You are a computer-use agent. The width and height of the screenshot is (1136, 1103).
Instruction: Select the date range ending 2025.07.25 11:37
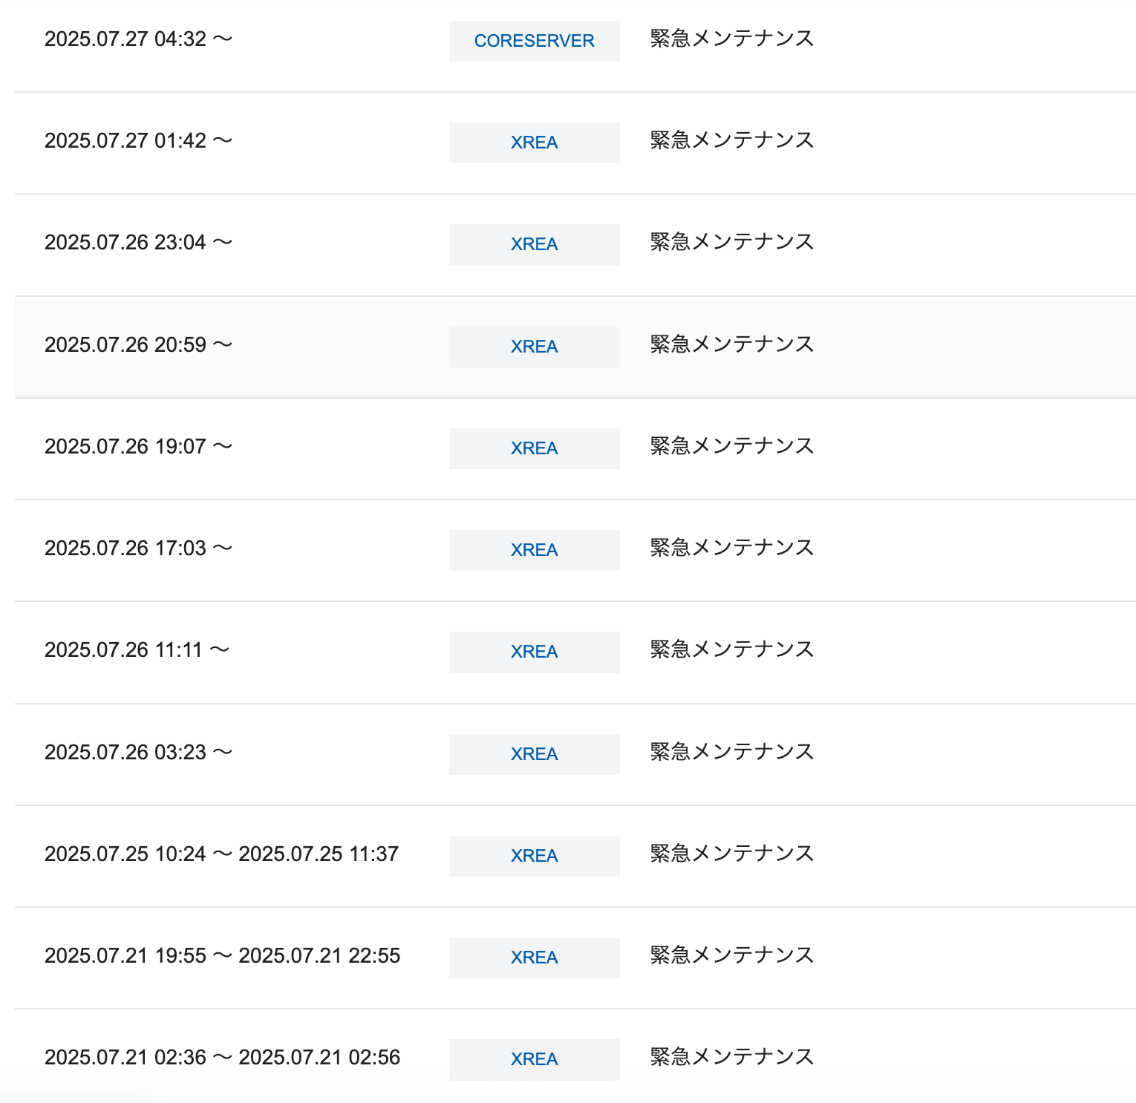pos(222,854)
